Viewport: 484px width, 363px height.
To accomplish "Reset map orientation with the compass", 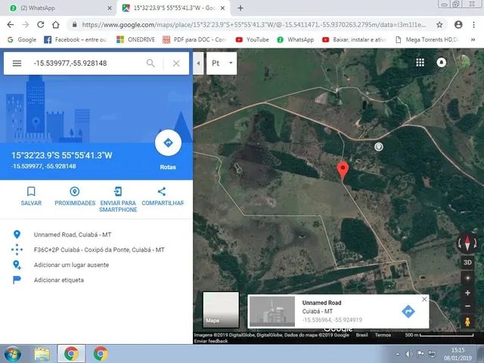I will click(467, 243).
